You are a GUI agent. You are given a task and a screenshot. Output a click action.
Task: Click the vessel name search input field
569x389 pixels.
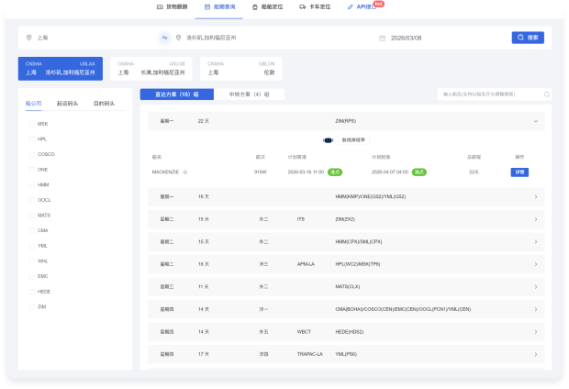tap(491, 94)
